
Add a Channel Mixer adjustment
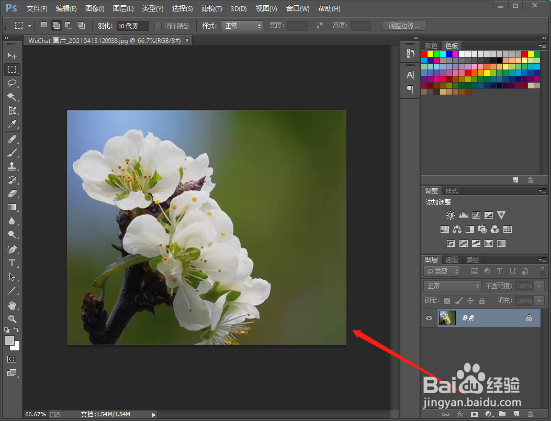point(495,230)
